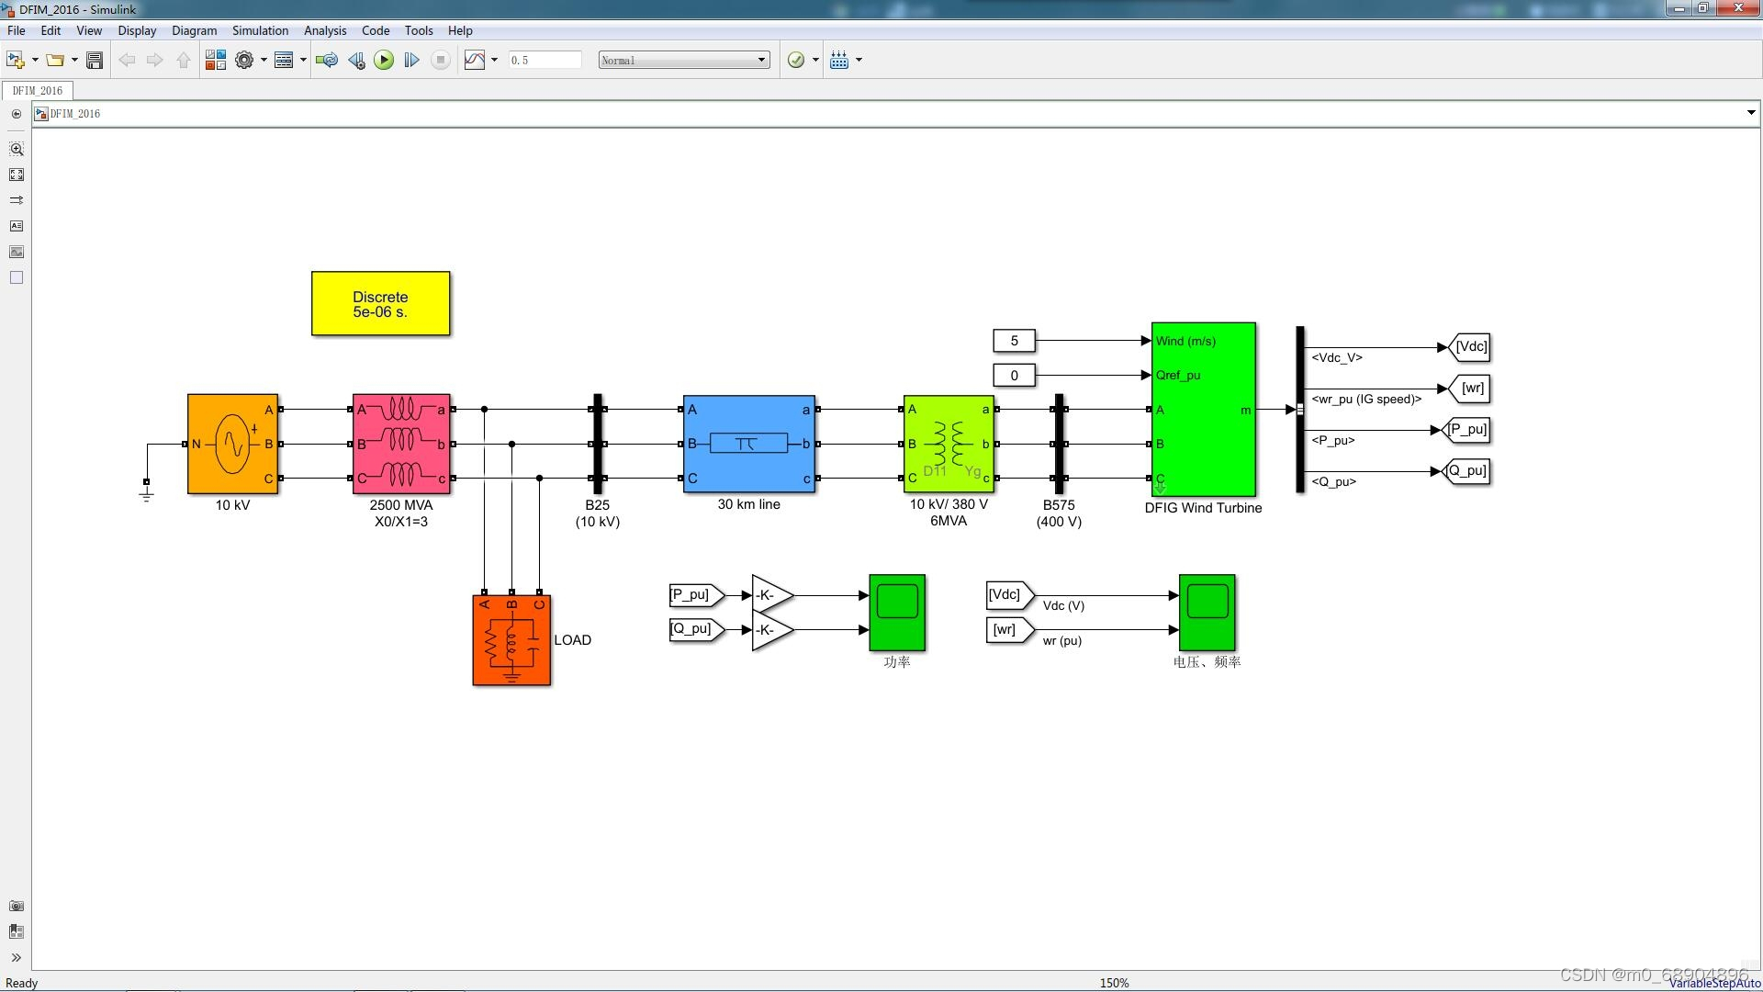The image size is (1763, 992).
Task: Open the Library Browser icon
Action: (x=215, y=61)
